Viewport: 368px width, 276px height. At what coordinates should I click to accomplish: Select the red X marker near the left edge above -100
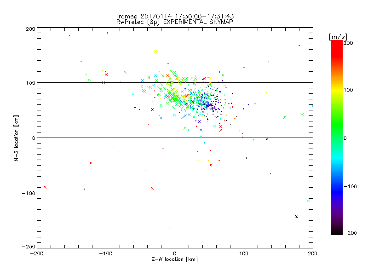(45, 187)
